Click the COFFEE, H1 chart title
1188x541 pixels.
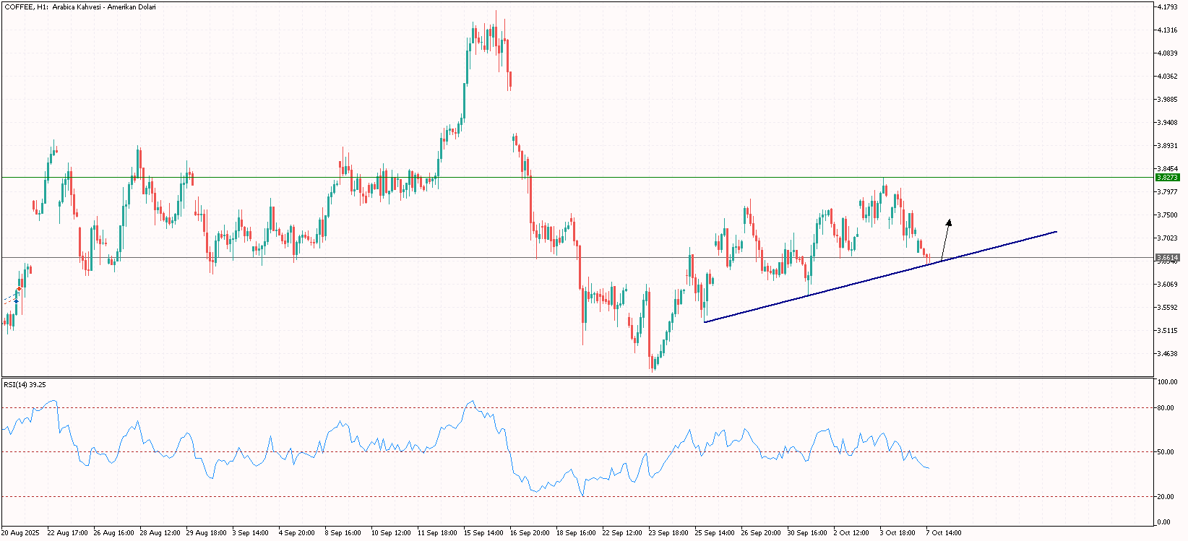point(79,7)
